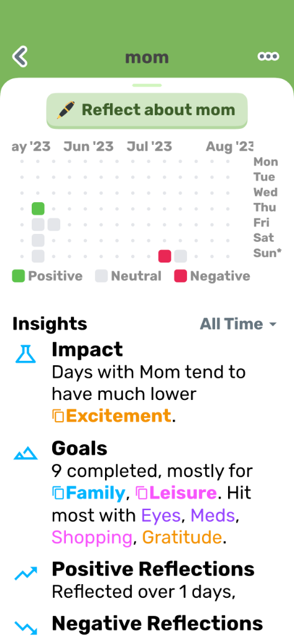Click the Impact flask icon
Image resolution: width=294 pixels, height=637 pixels.
25,354
